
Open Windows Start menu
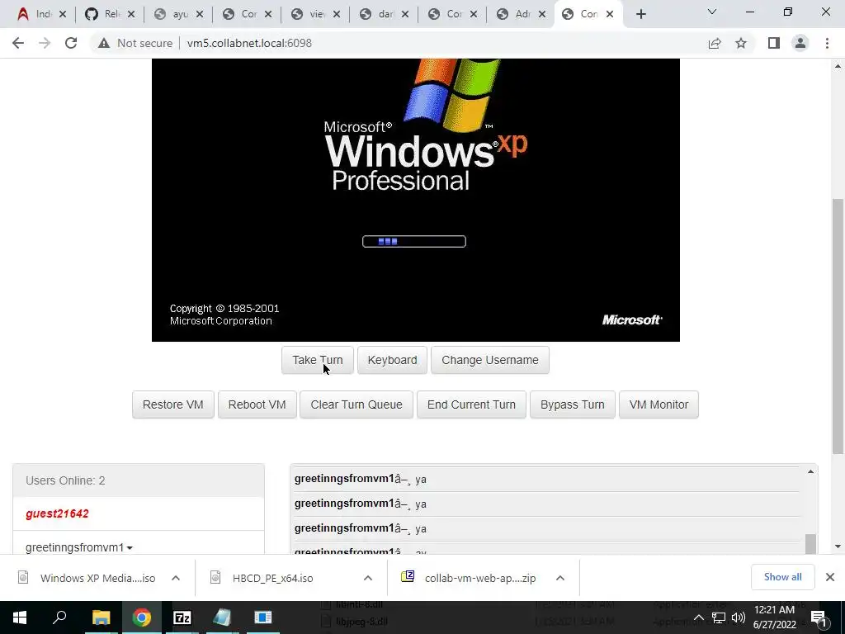click(20, 617)
